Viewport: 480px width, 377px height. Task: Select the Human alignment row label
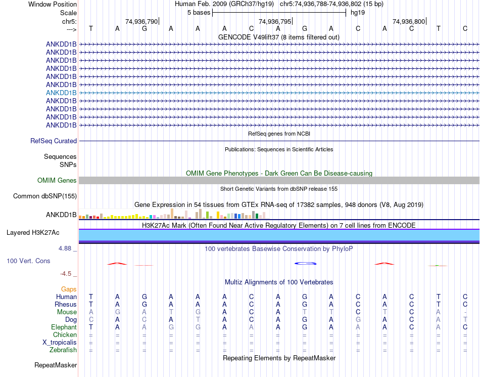click(x=66, y=297)
